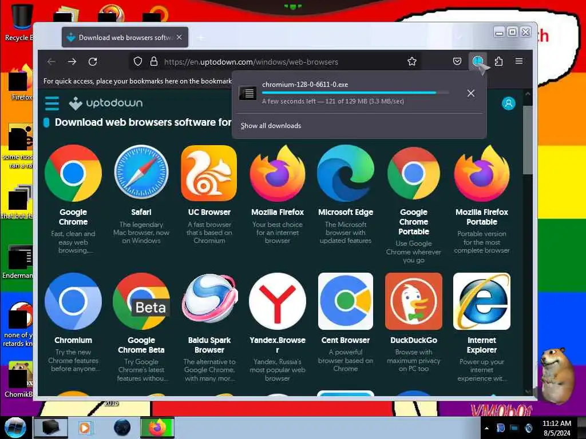The width and height of the screenshot is (586, 439).
Task: Read the Google Chrome description text
Action: [73, 242]
